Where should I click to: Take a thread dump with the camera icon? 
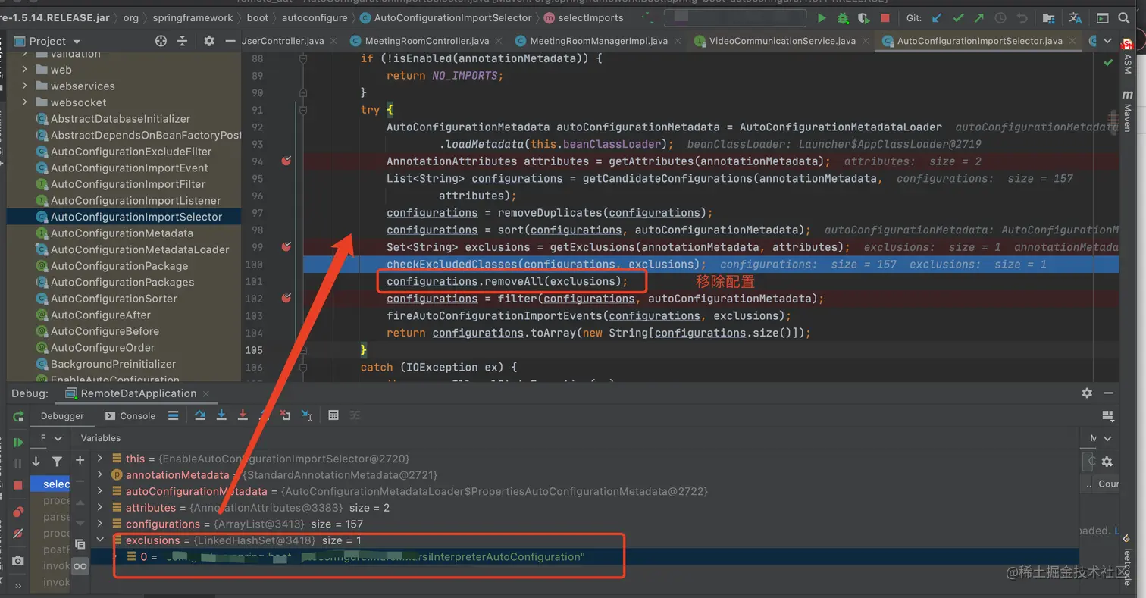pyautogui.click(x=18, y=561)
